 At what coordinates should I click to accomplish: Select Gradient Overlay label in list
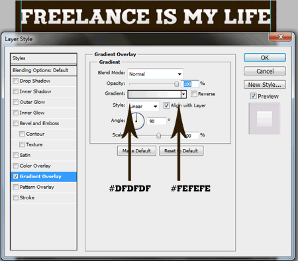coord(40,176)
